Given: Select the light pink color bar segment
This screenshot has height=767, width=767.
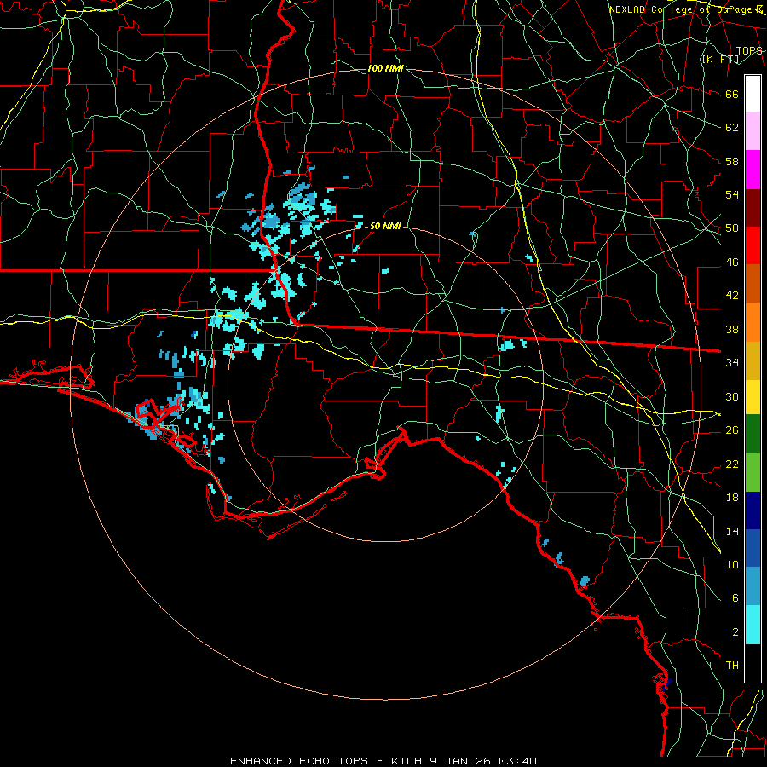Looking at the screenshot, I should click(x=753, y=131).
